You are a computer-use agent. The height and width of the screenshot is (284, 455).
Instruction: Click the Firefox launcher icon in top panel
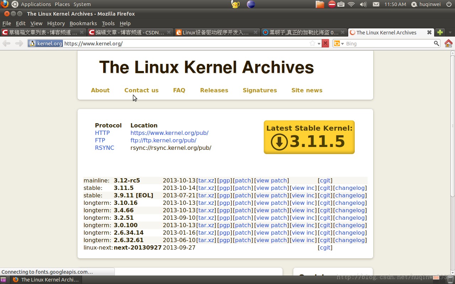pos(4,4)
